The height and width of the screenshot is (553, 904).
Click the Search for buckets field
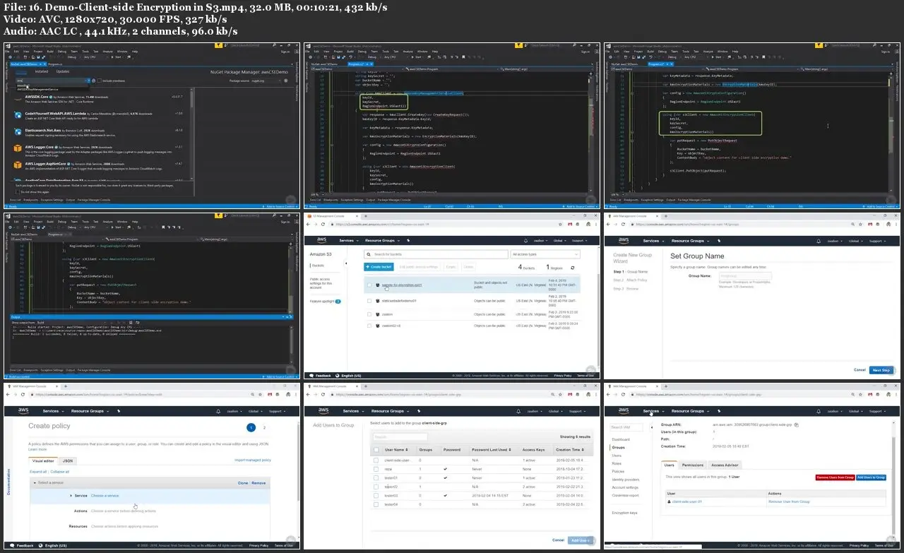[x=436, y=254]
